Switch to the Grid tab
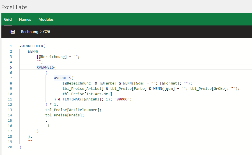Viewport: 252px width, 155px height. [8, 19]
